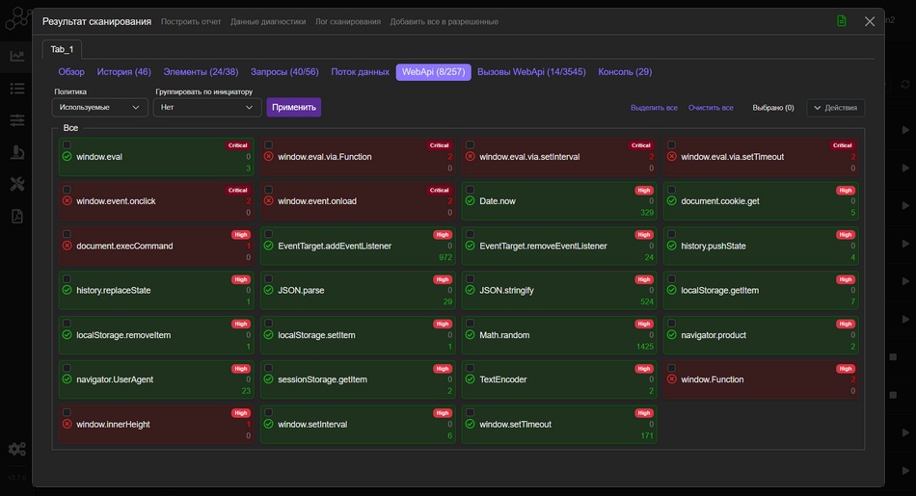The width and height of the screenshot is (916, 496).
Task: Click the Построить отчет menu item
Action: pyautogui.click(x=191, y=21)
